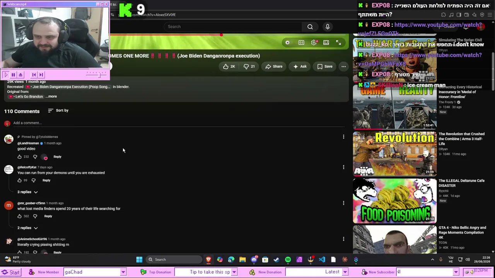Open @LandHooman's channel from the pinned comment
Viewport: 495px width, 278px height.
28,143
